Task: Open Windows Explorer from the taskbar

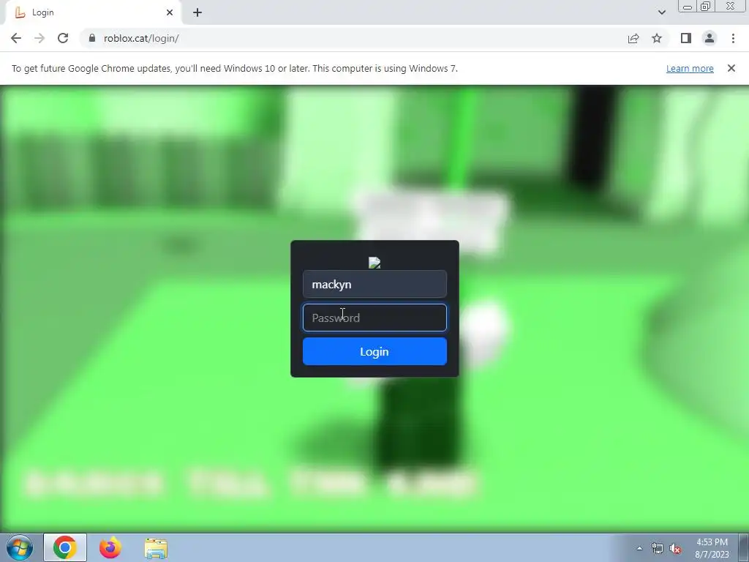Action: (x=156, y=547)
